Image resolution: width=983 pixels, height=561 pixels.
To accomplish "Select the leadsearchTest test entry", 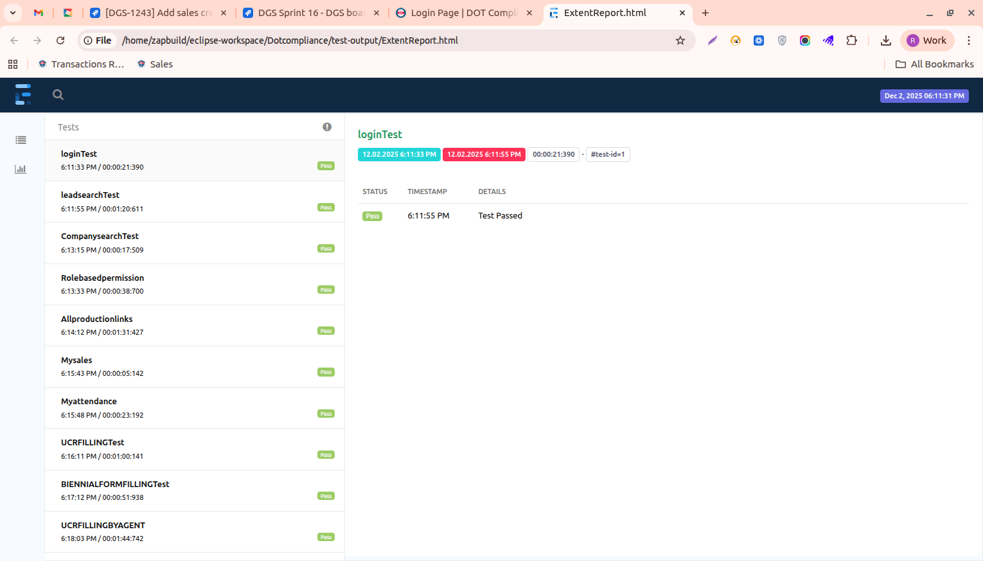I will pos(194,202).
